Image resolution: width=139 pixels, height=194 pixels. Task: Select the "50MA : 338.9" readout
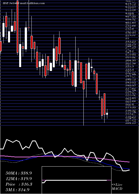[x=19, y=173]
